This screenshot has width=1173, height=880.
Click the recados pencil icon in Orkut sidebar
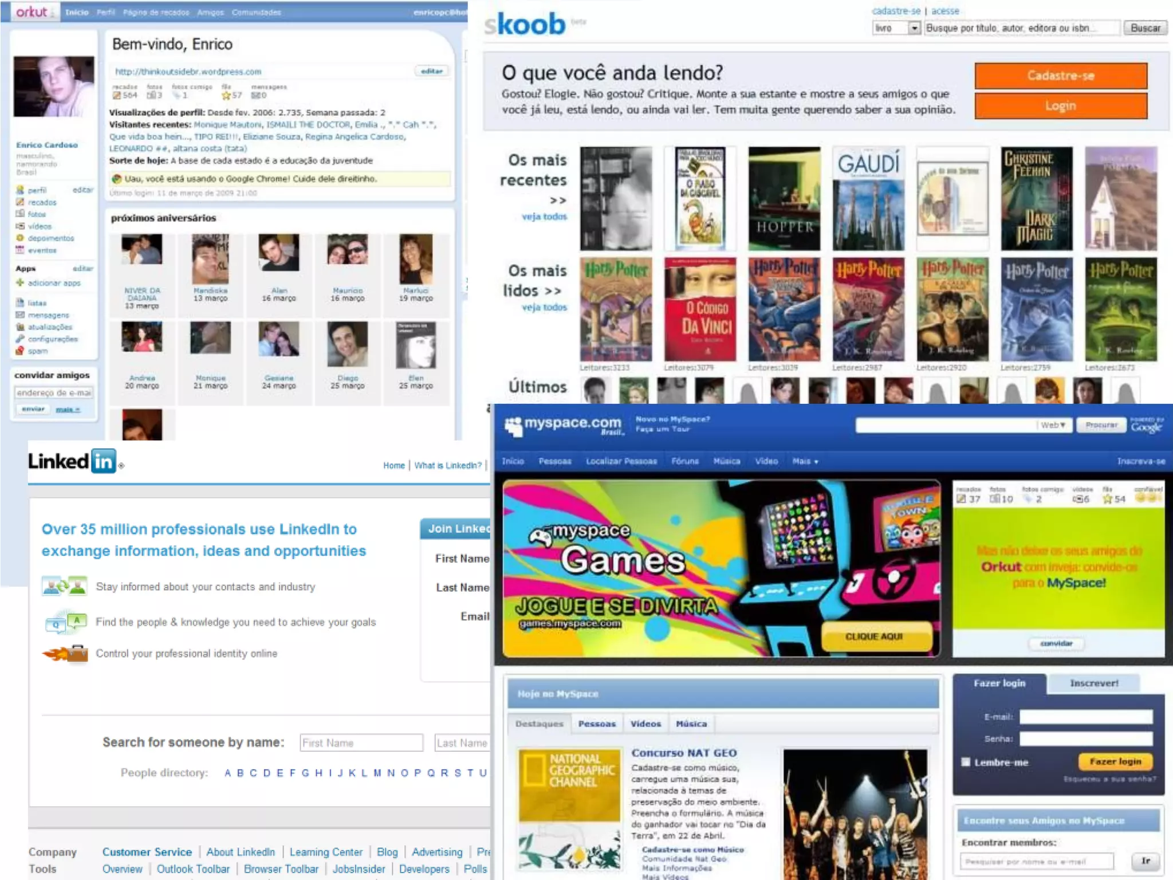(x=20, y=202)
